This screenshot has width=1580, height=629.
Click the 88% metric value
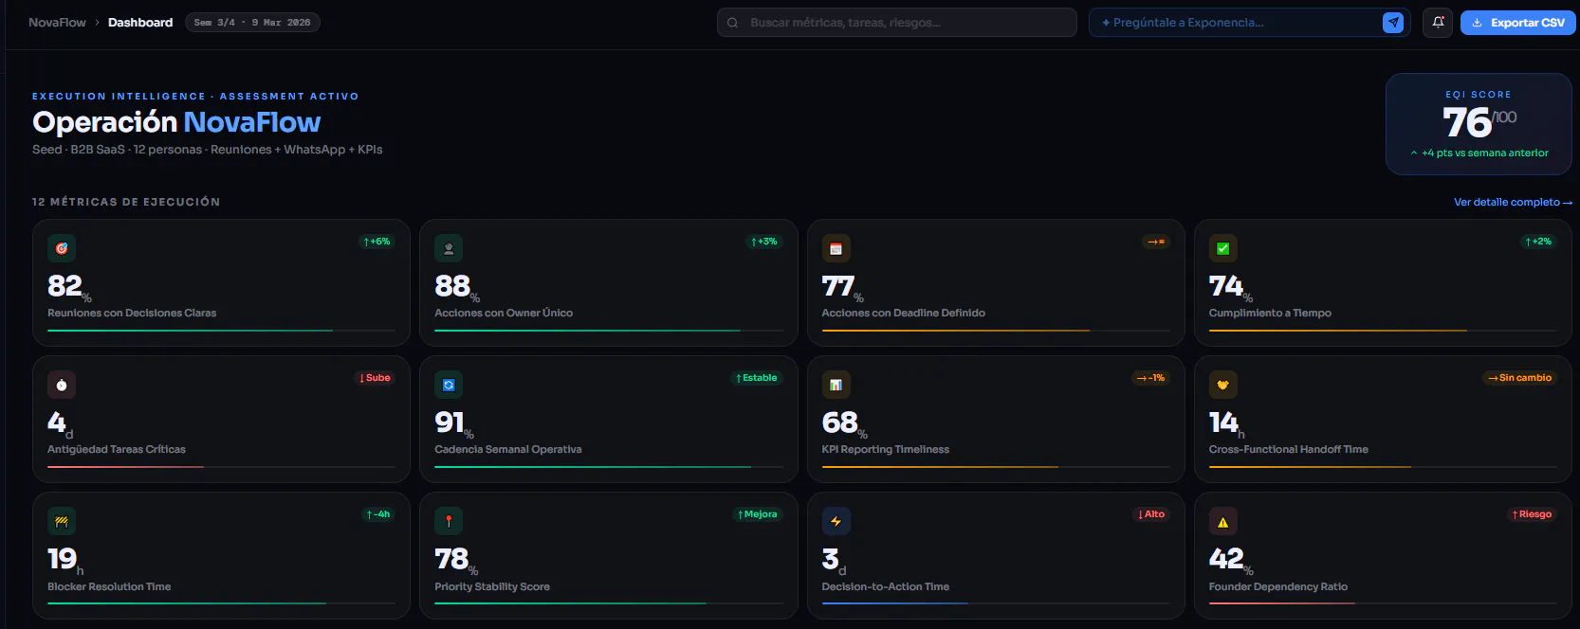point(457,286)
